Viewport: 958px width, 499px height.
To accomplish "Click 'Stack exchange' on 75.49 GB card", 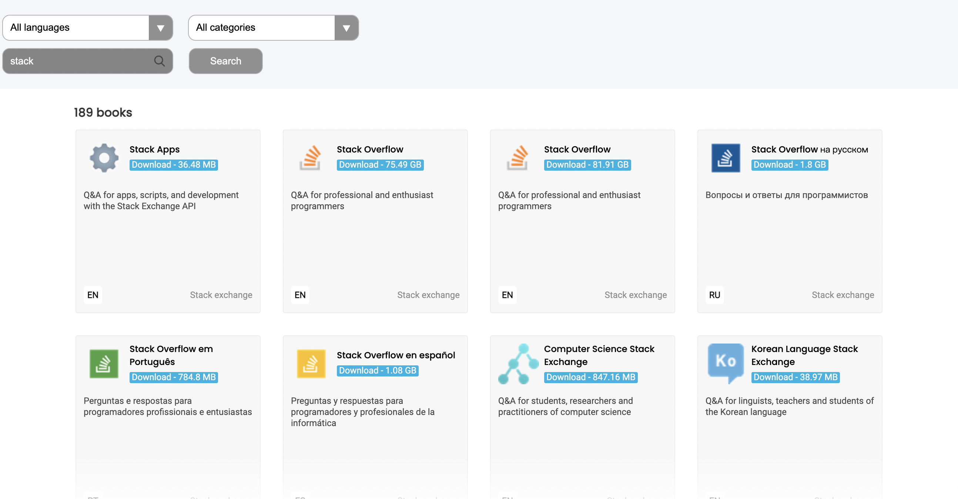I will [428, 295].
